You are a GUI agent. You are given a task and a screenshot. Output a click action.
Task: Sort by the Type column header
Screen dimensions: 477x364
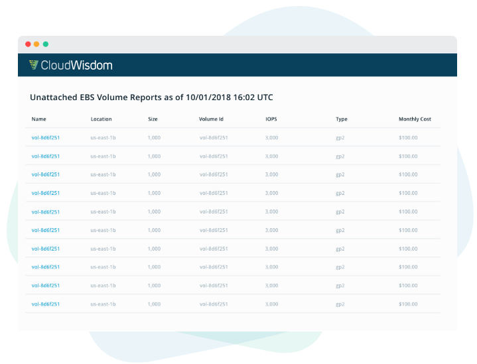pos(341,119)
